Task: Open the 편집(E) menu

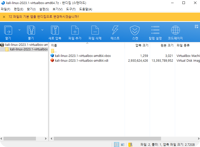Action: (19, 9)
